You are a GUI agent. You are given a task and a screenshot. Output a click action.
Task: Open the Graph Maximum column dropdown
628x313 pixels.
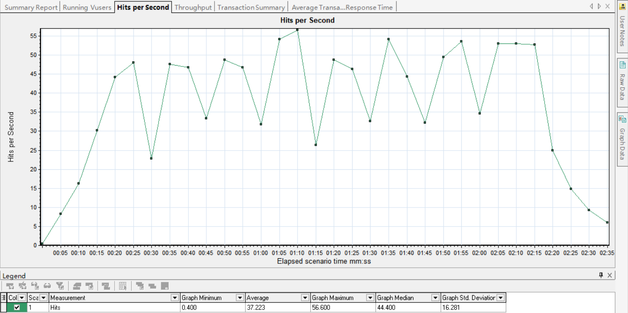pos(370,298)
